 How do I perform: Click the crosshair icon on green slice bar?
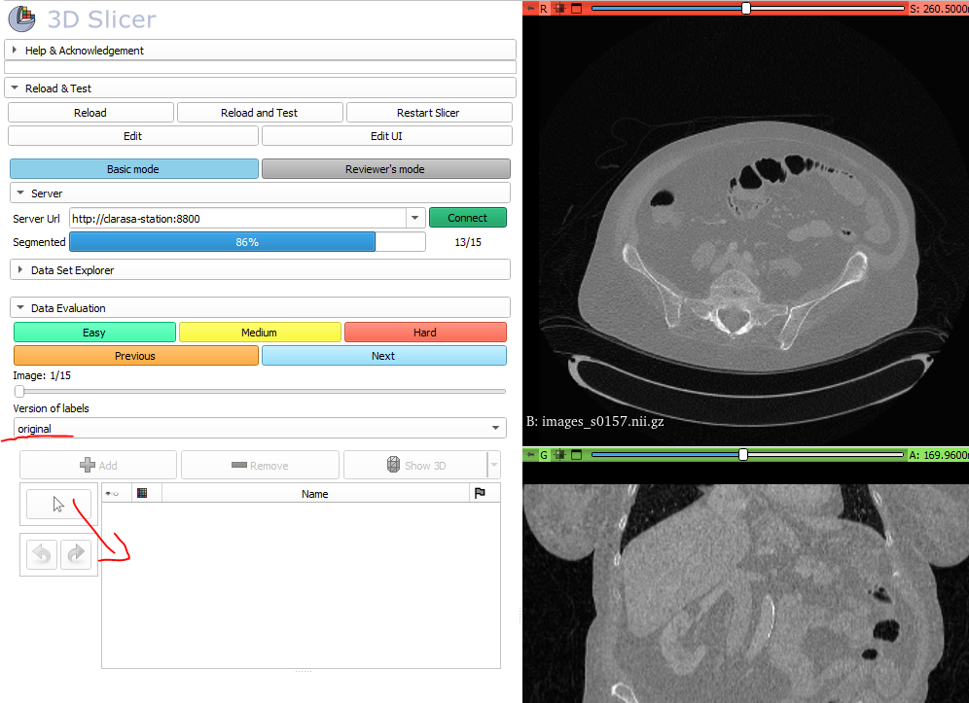coord(560,454)
